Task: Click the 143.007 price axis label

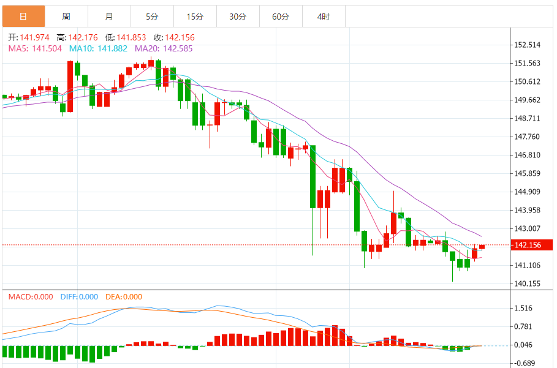Action: pos(527,228)
